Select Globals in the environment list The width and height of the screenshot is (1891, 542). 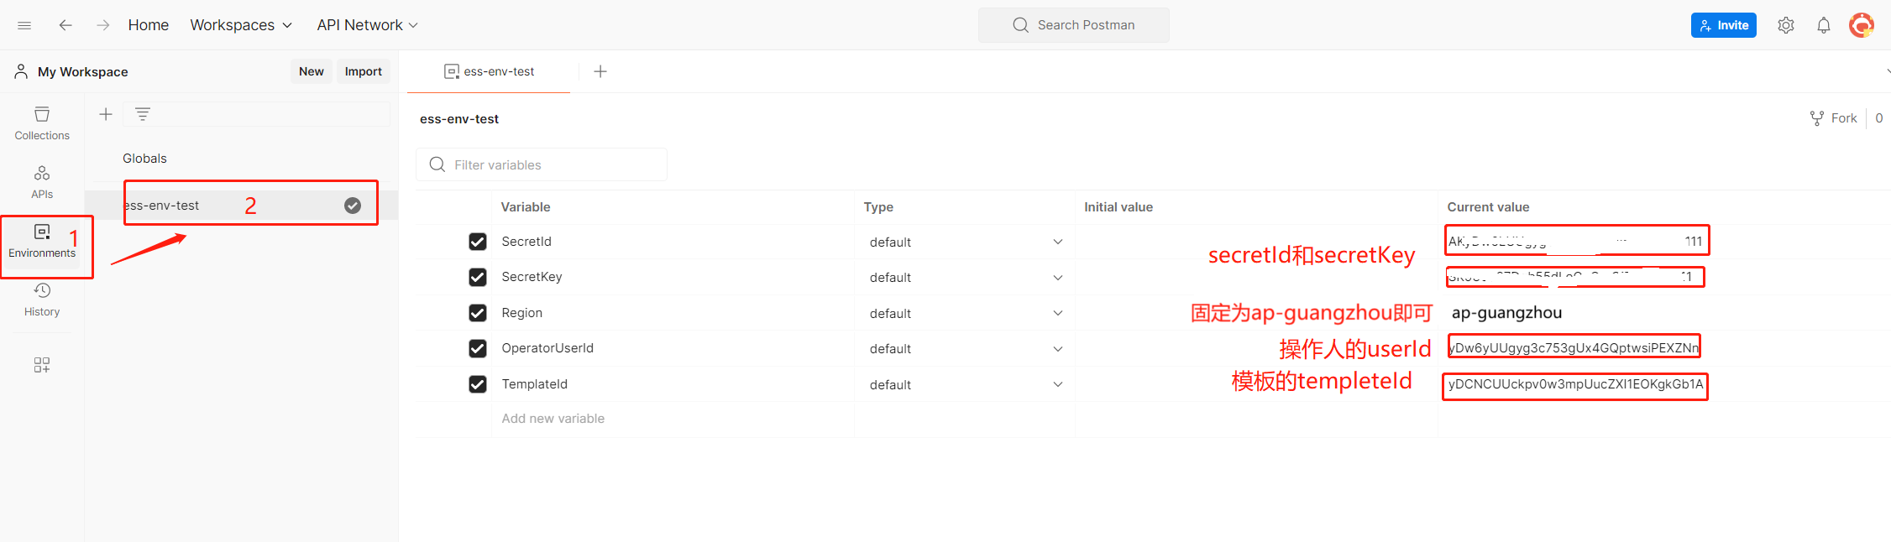(144, 159)
